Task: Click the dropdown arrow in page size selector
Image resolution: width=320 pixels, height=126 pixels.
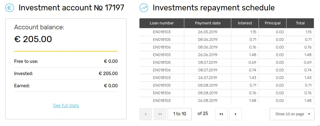Action: [x=309, y=114]
